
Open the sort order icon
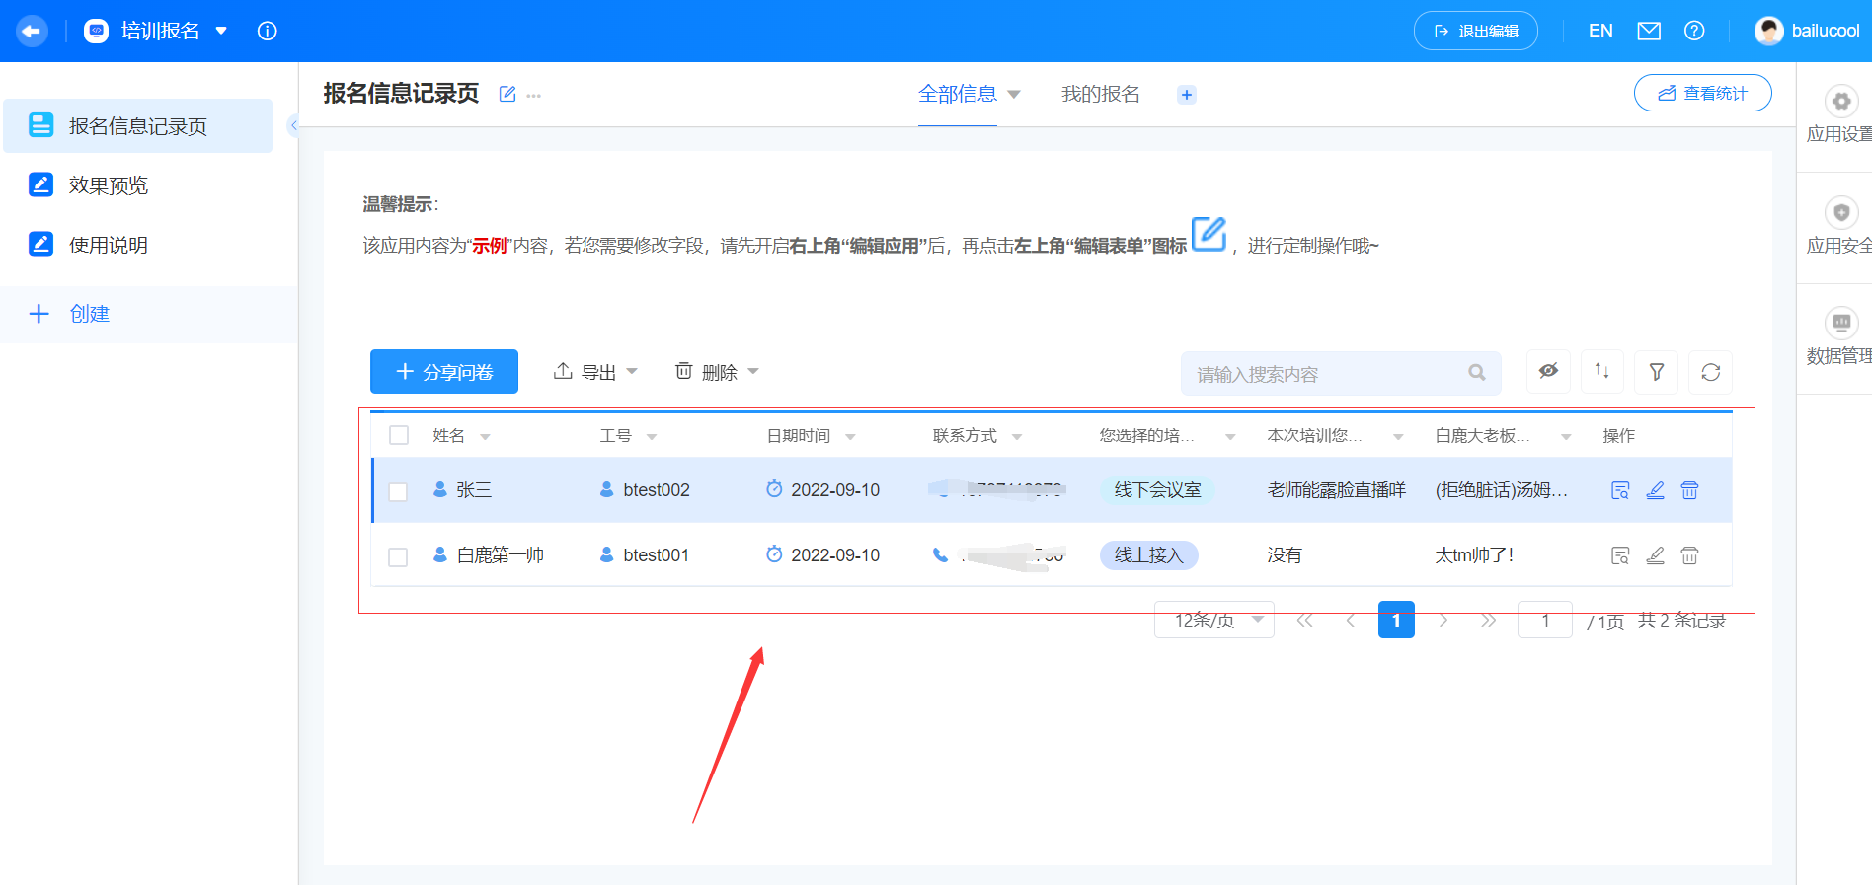[1602, 372]
